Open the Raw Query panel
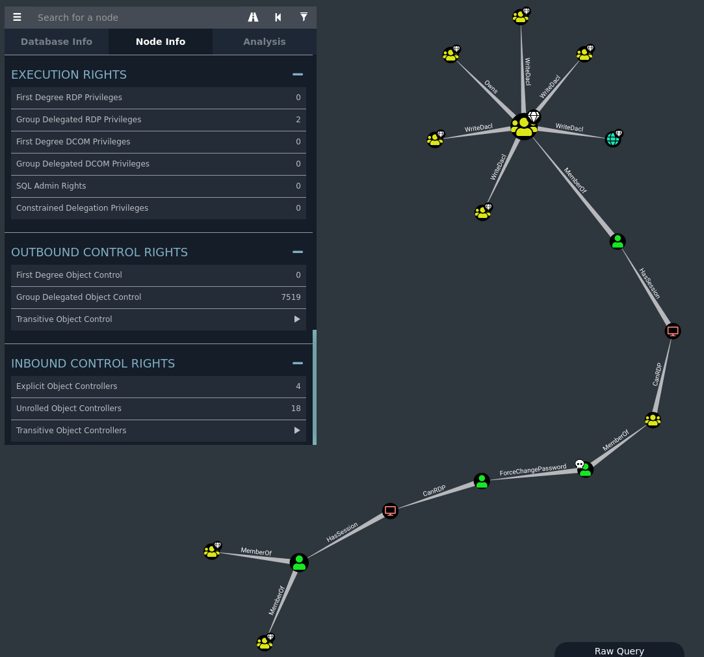The image size is (704, 657). pos(619,650)
